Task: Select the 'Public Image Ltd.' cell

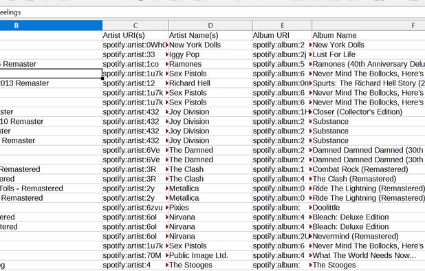Action: click(x=210, y=256)
